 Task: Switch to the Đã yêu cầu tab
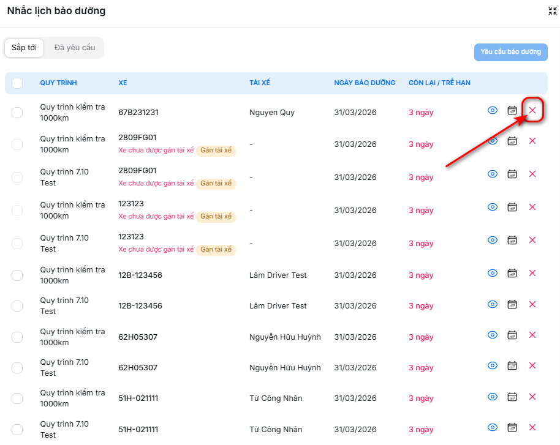[x=74, y=48]
